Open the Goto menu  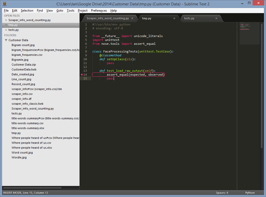click(x=60, y=10)
